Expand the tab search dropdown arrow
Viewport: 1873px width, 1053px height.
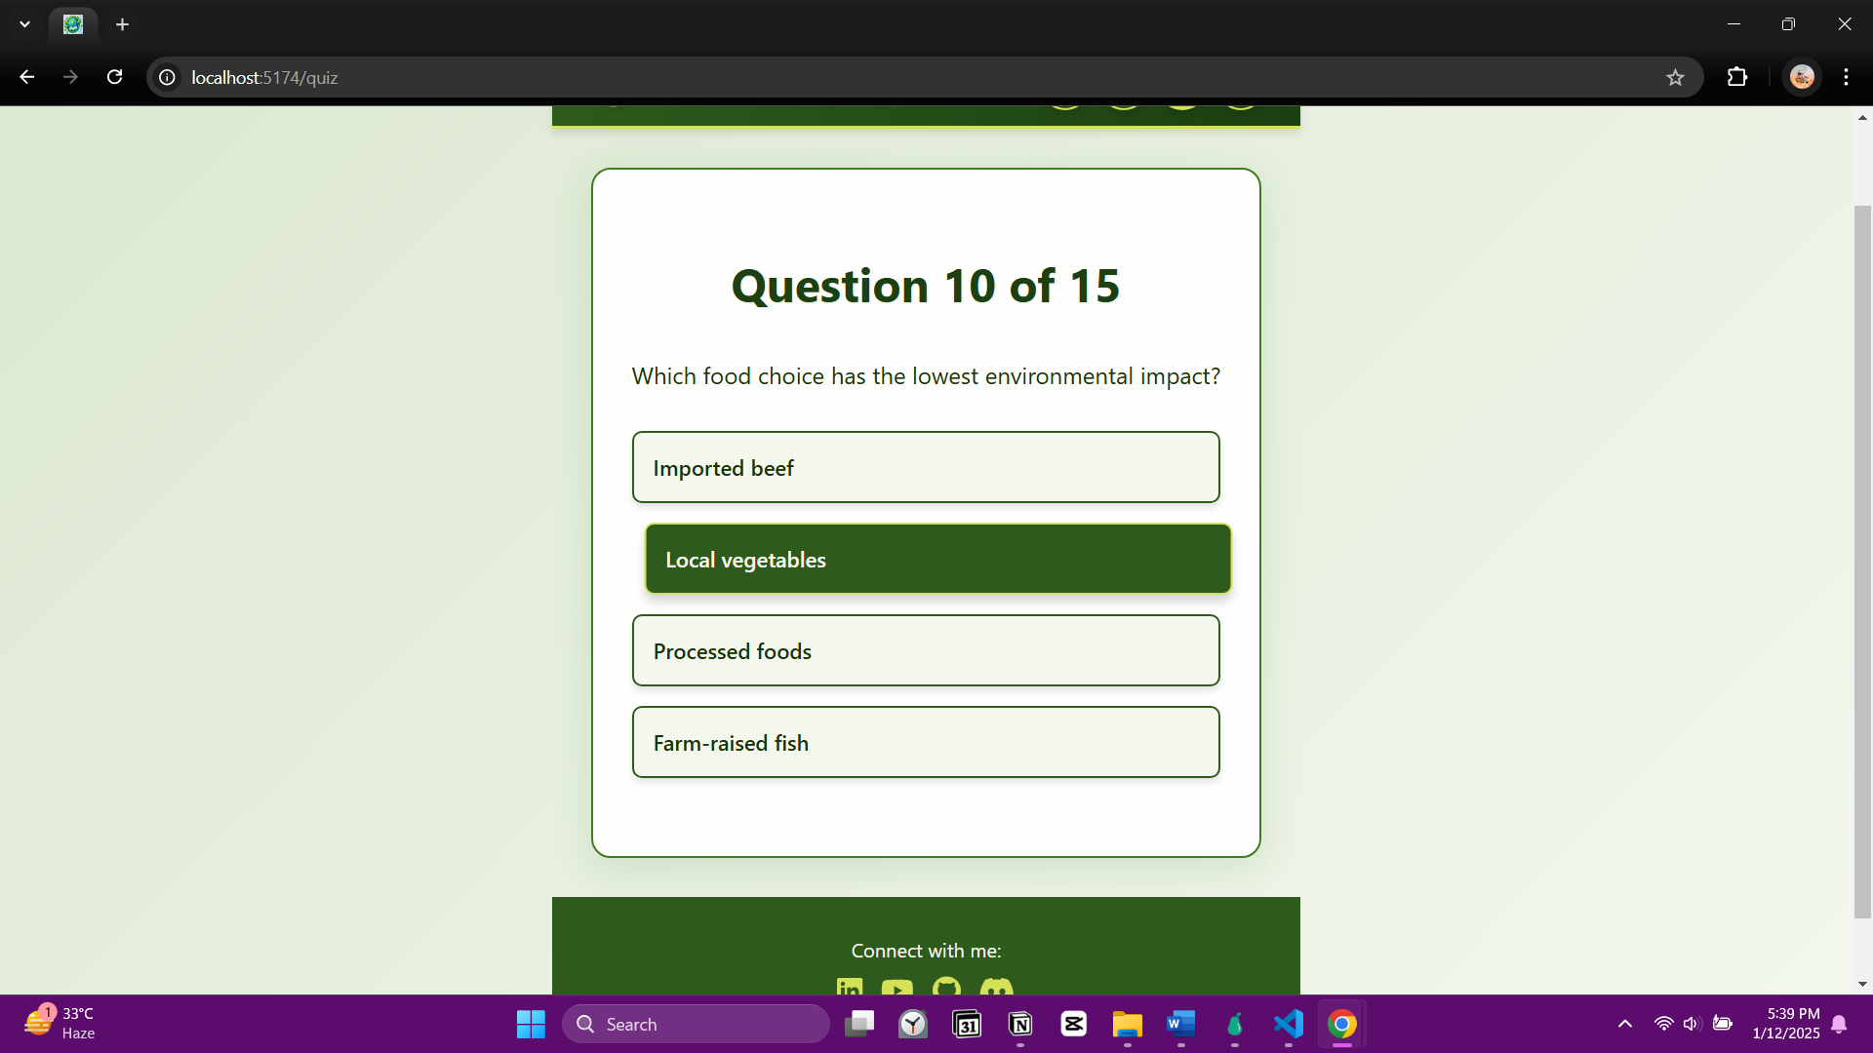coord(24,24)
